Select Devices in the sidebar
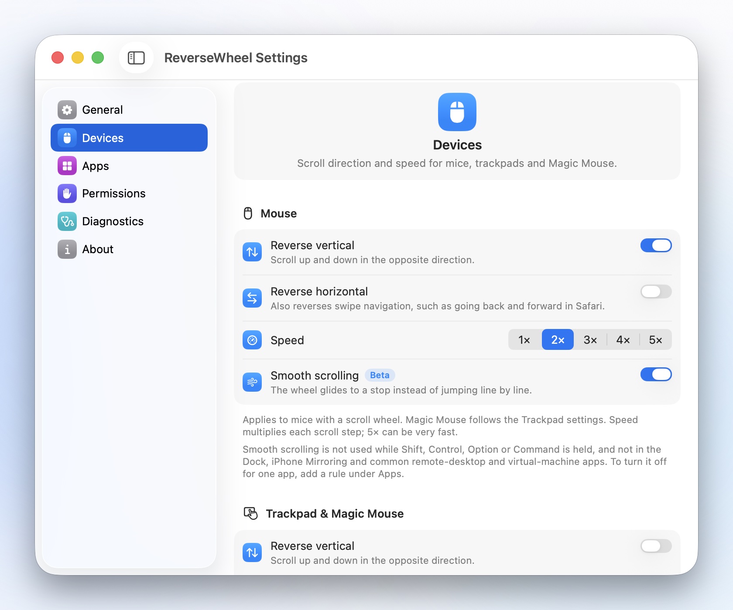 click(x=129, y=138)
